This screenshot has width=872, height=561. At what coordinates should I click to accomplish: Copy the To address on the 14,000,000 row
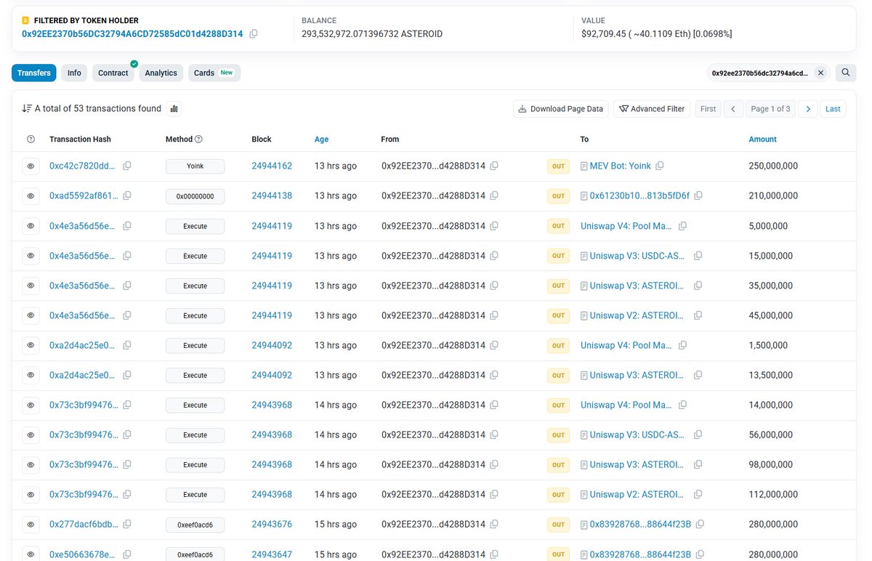[x=682, y=405]
